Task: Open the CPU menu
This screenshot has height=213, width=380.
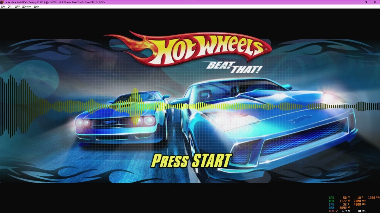Action: click(x=10, y=7)
